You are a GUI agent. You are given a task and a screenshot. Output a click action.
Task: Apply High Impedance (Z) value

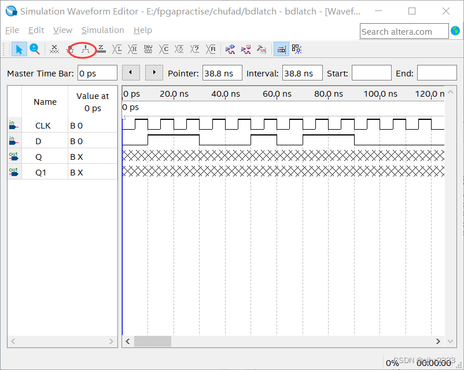pos(101,49)
